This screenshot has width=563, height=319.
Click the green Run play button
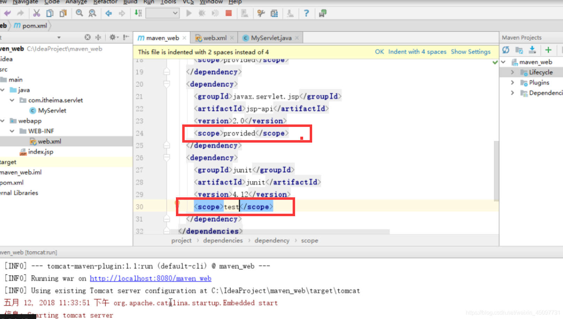tap(189, 14)
